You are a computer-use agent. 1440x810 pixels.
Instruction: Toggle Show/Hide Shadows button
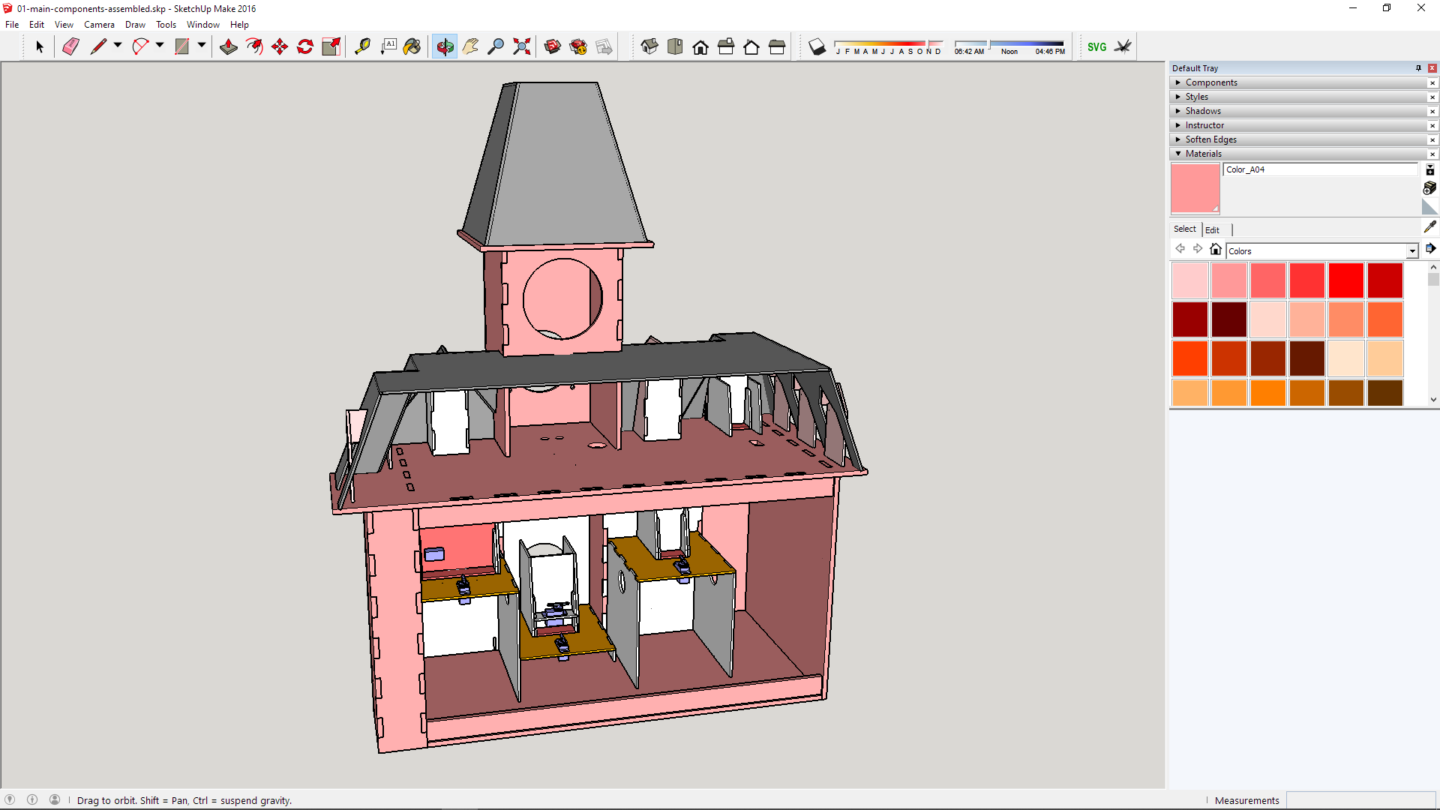coord(817,46)
